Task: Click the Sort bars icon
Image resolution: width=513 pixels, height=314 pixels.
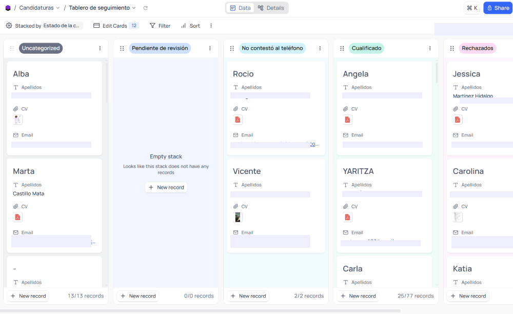Action: (184, 26)
